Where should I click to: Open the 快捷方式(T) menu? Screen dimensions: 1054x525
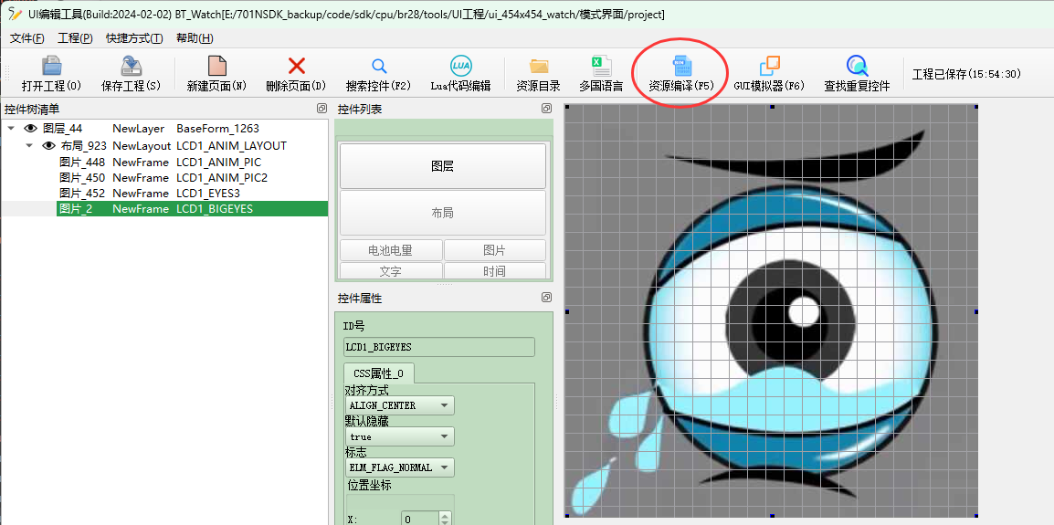pyautogui.click(x=134, y=38)
